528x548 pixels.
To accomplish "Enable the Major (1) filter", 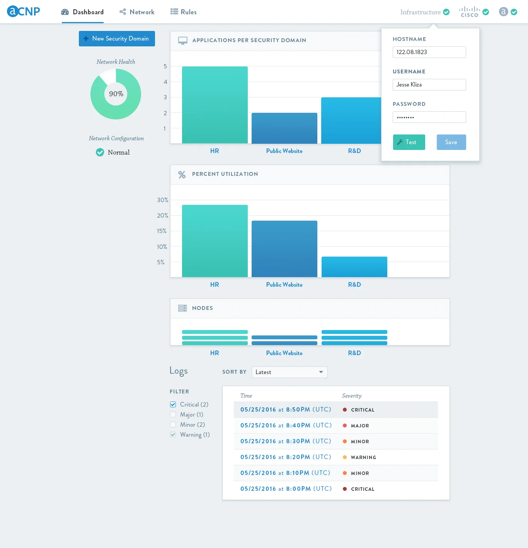I will (x=173, y=414).
